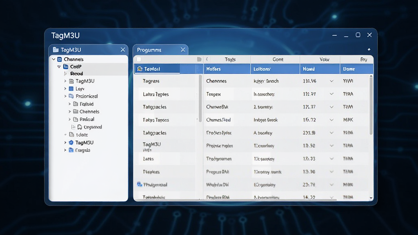The image size is (418, 235).
Task: Click the back chevron left of the Tops column
Action: (207, 59)
